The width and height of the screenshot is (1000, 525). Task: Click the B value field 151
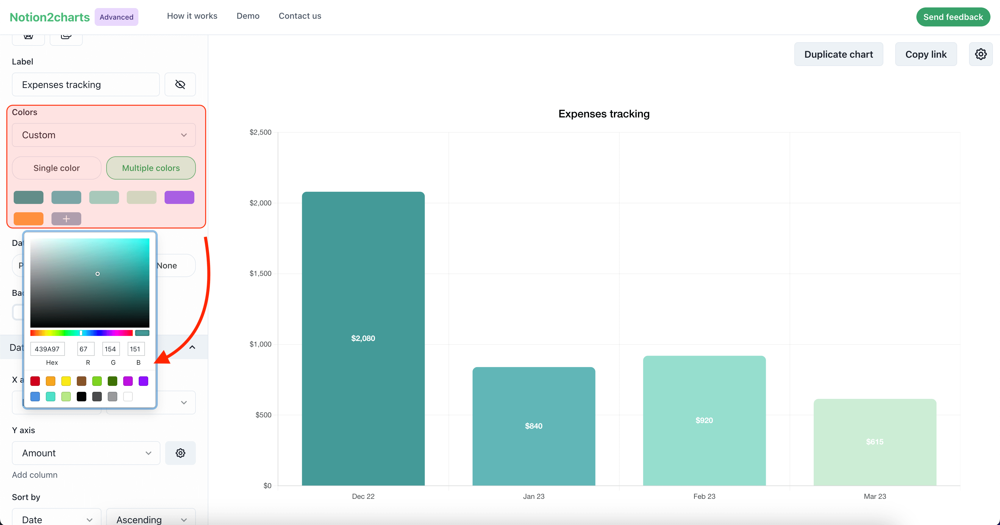coord(136,349)
